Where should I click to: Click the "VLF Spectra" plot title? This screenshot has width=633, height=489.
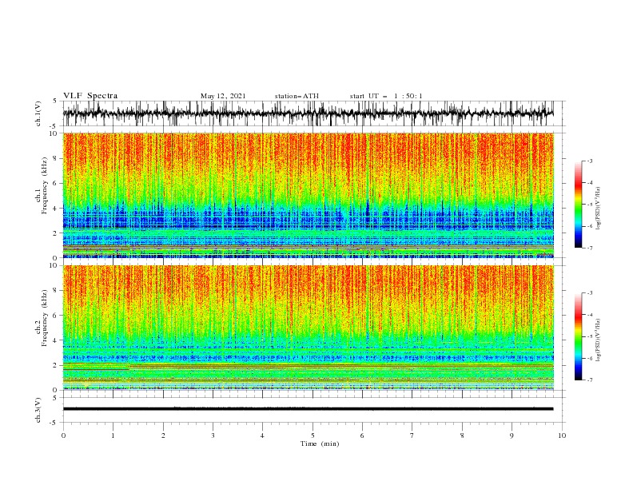point(90,96)
